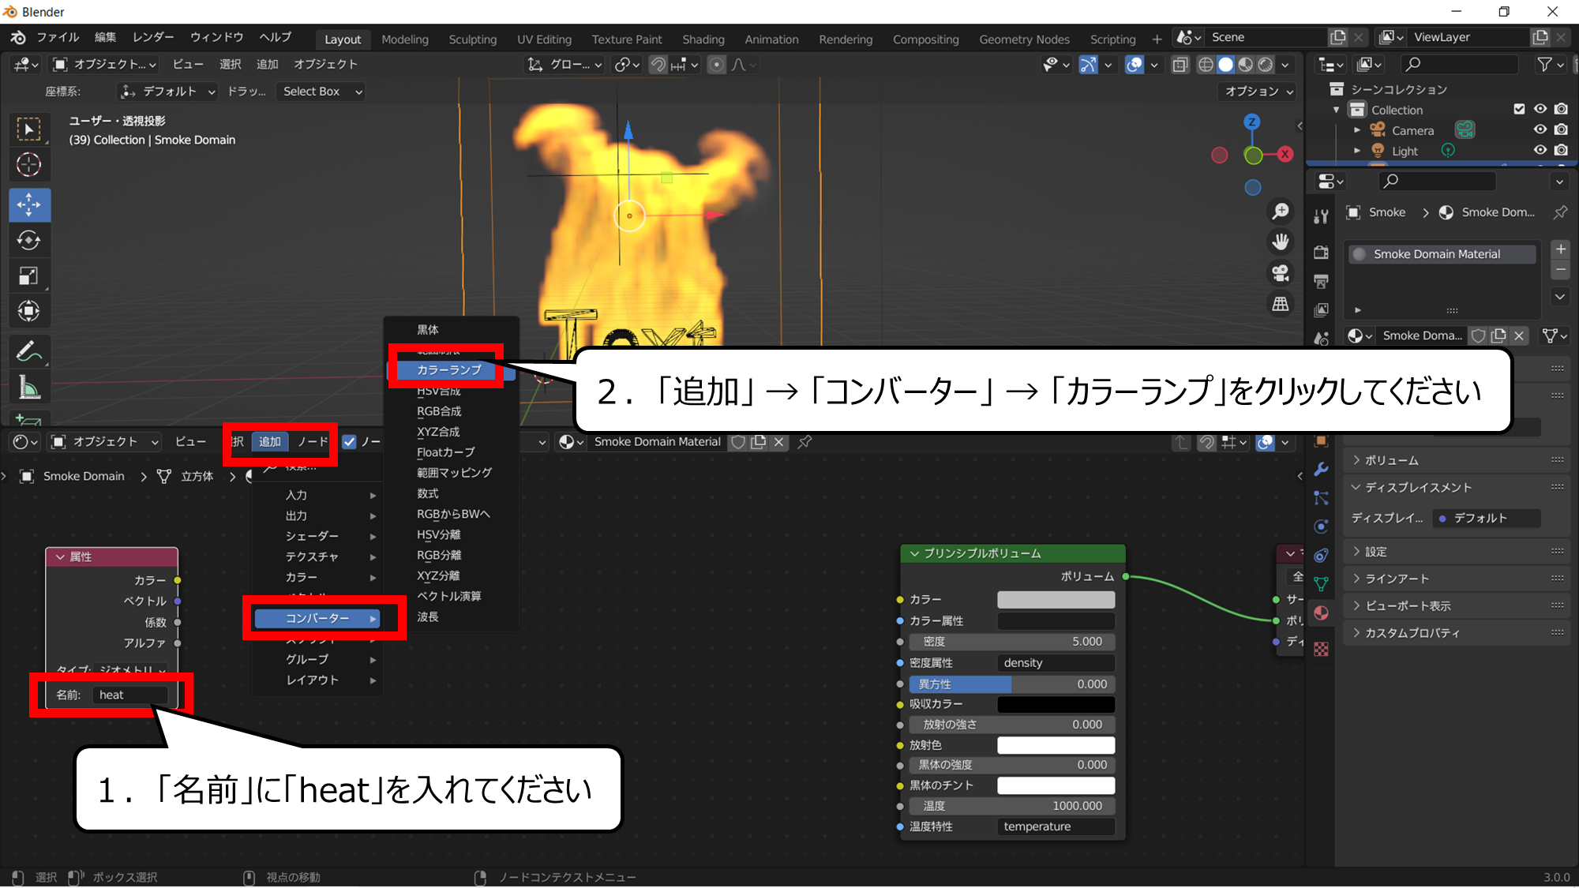Hide Camera with its eye icon
The image size is (1579, 888).
click(1540, 129)
